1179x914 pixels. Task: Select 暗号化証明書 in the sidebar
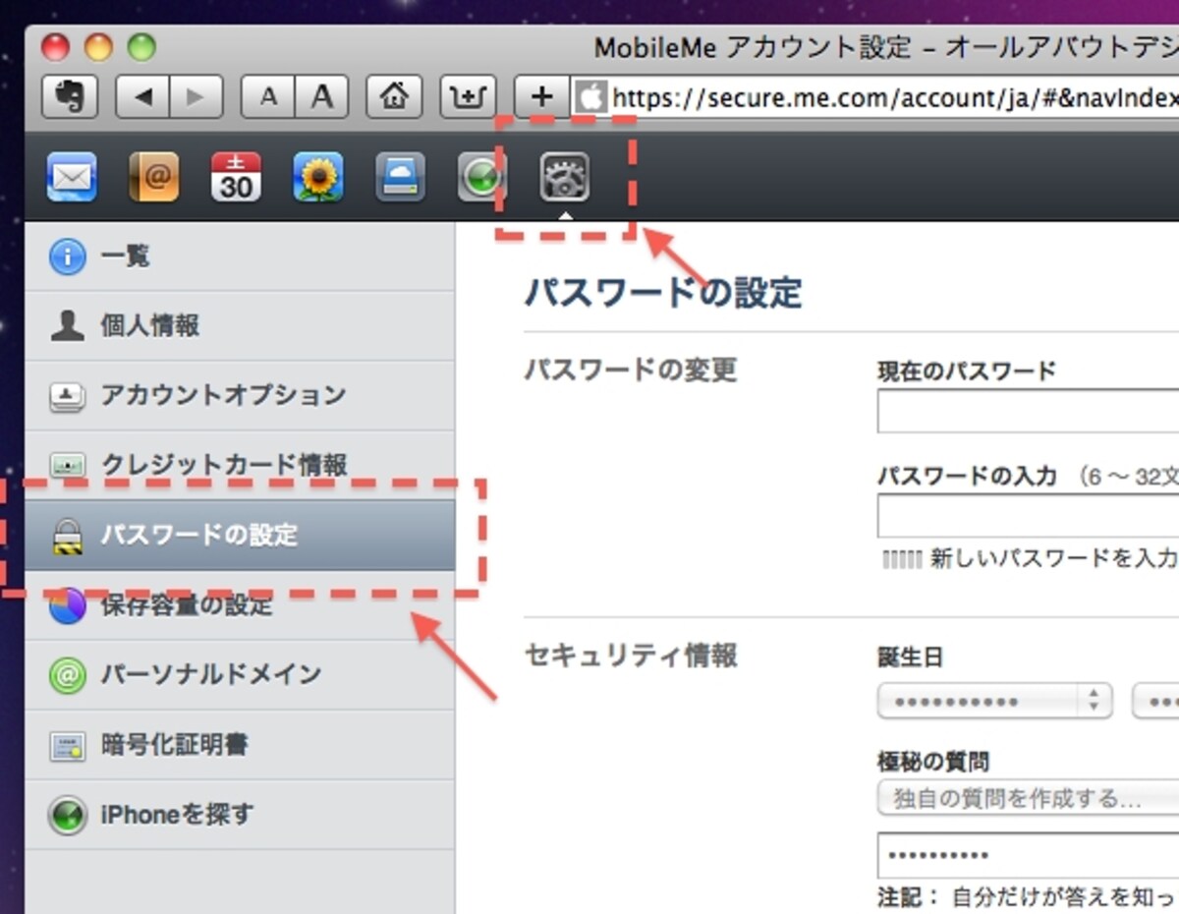[x=240, y=745]
